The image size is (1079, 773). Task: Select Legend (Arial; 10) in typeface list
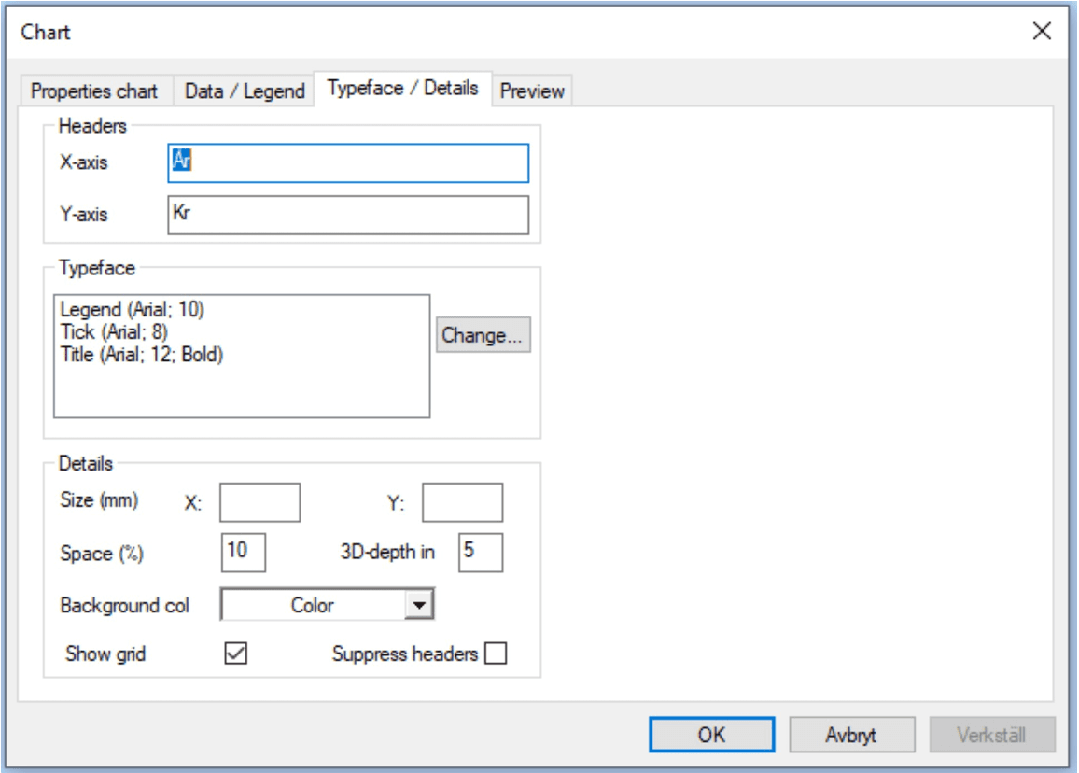coord(133,310)
